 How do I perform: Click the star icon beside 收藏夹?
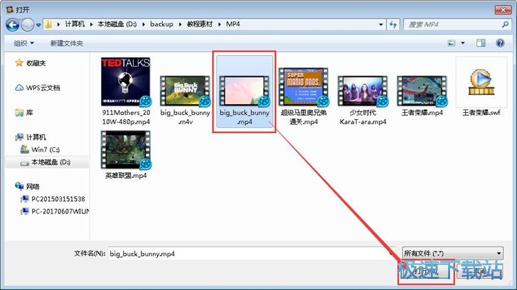(x=19, y=63)
